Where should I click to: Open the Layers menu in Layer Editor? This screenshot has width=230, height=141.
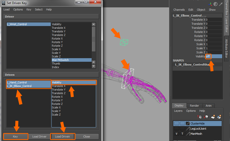[x=178, y=111]
